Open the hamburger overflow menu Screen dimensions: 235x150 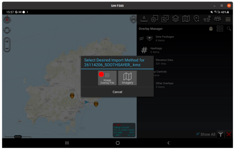point(228,19)
